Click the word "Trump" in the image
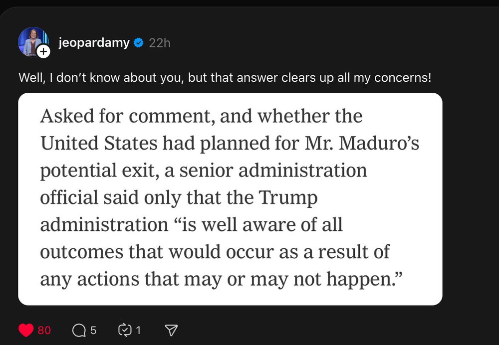Image resolution: width=499 pixels, height=345 pixels. (x=288, y=198)
